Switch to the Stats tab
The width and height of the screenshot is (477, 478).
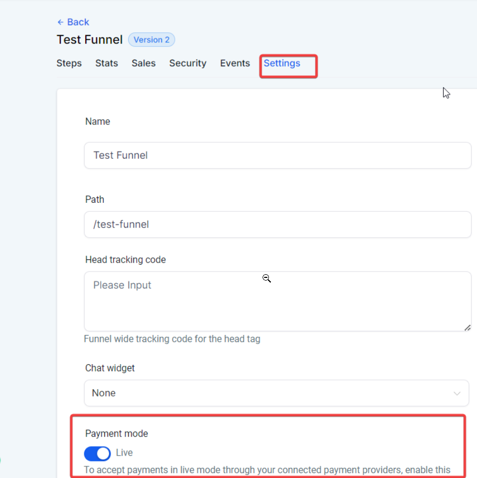pos(106,64)
